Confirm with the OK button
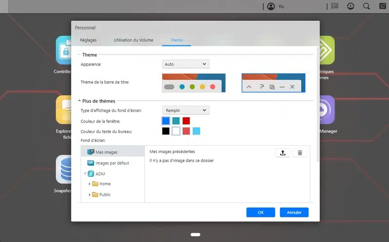This screenshot has width=389, height=242. coord(261,212)
